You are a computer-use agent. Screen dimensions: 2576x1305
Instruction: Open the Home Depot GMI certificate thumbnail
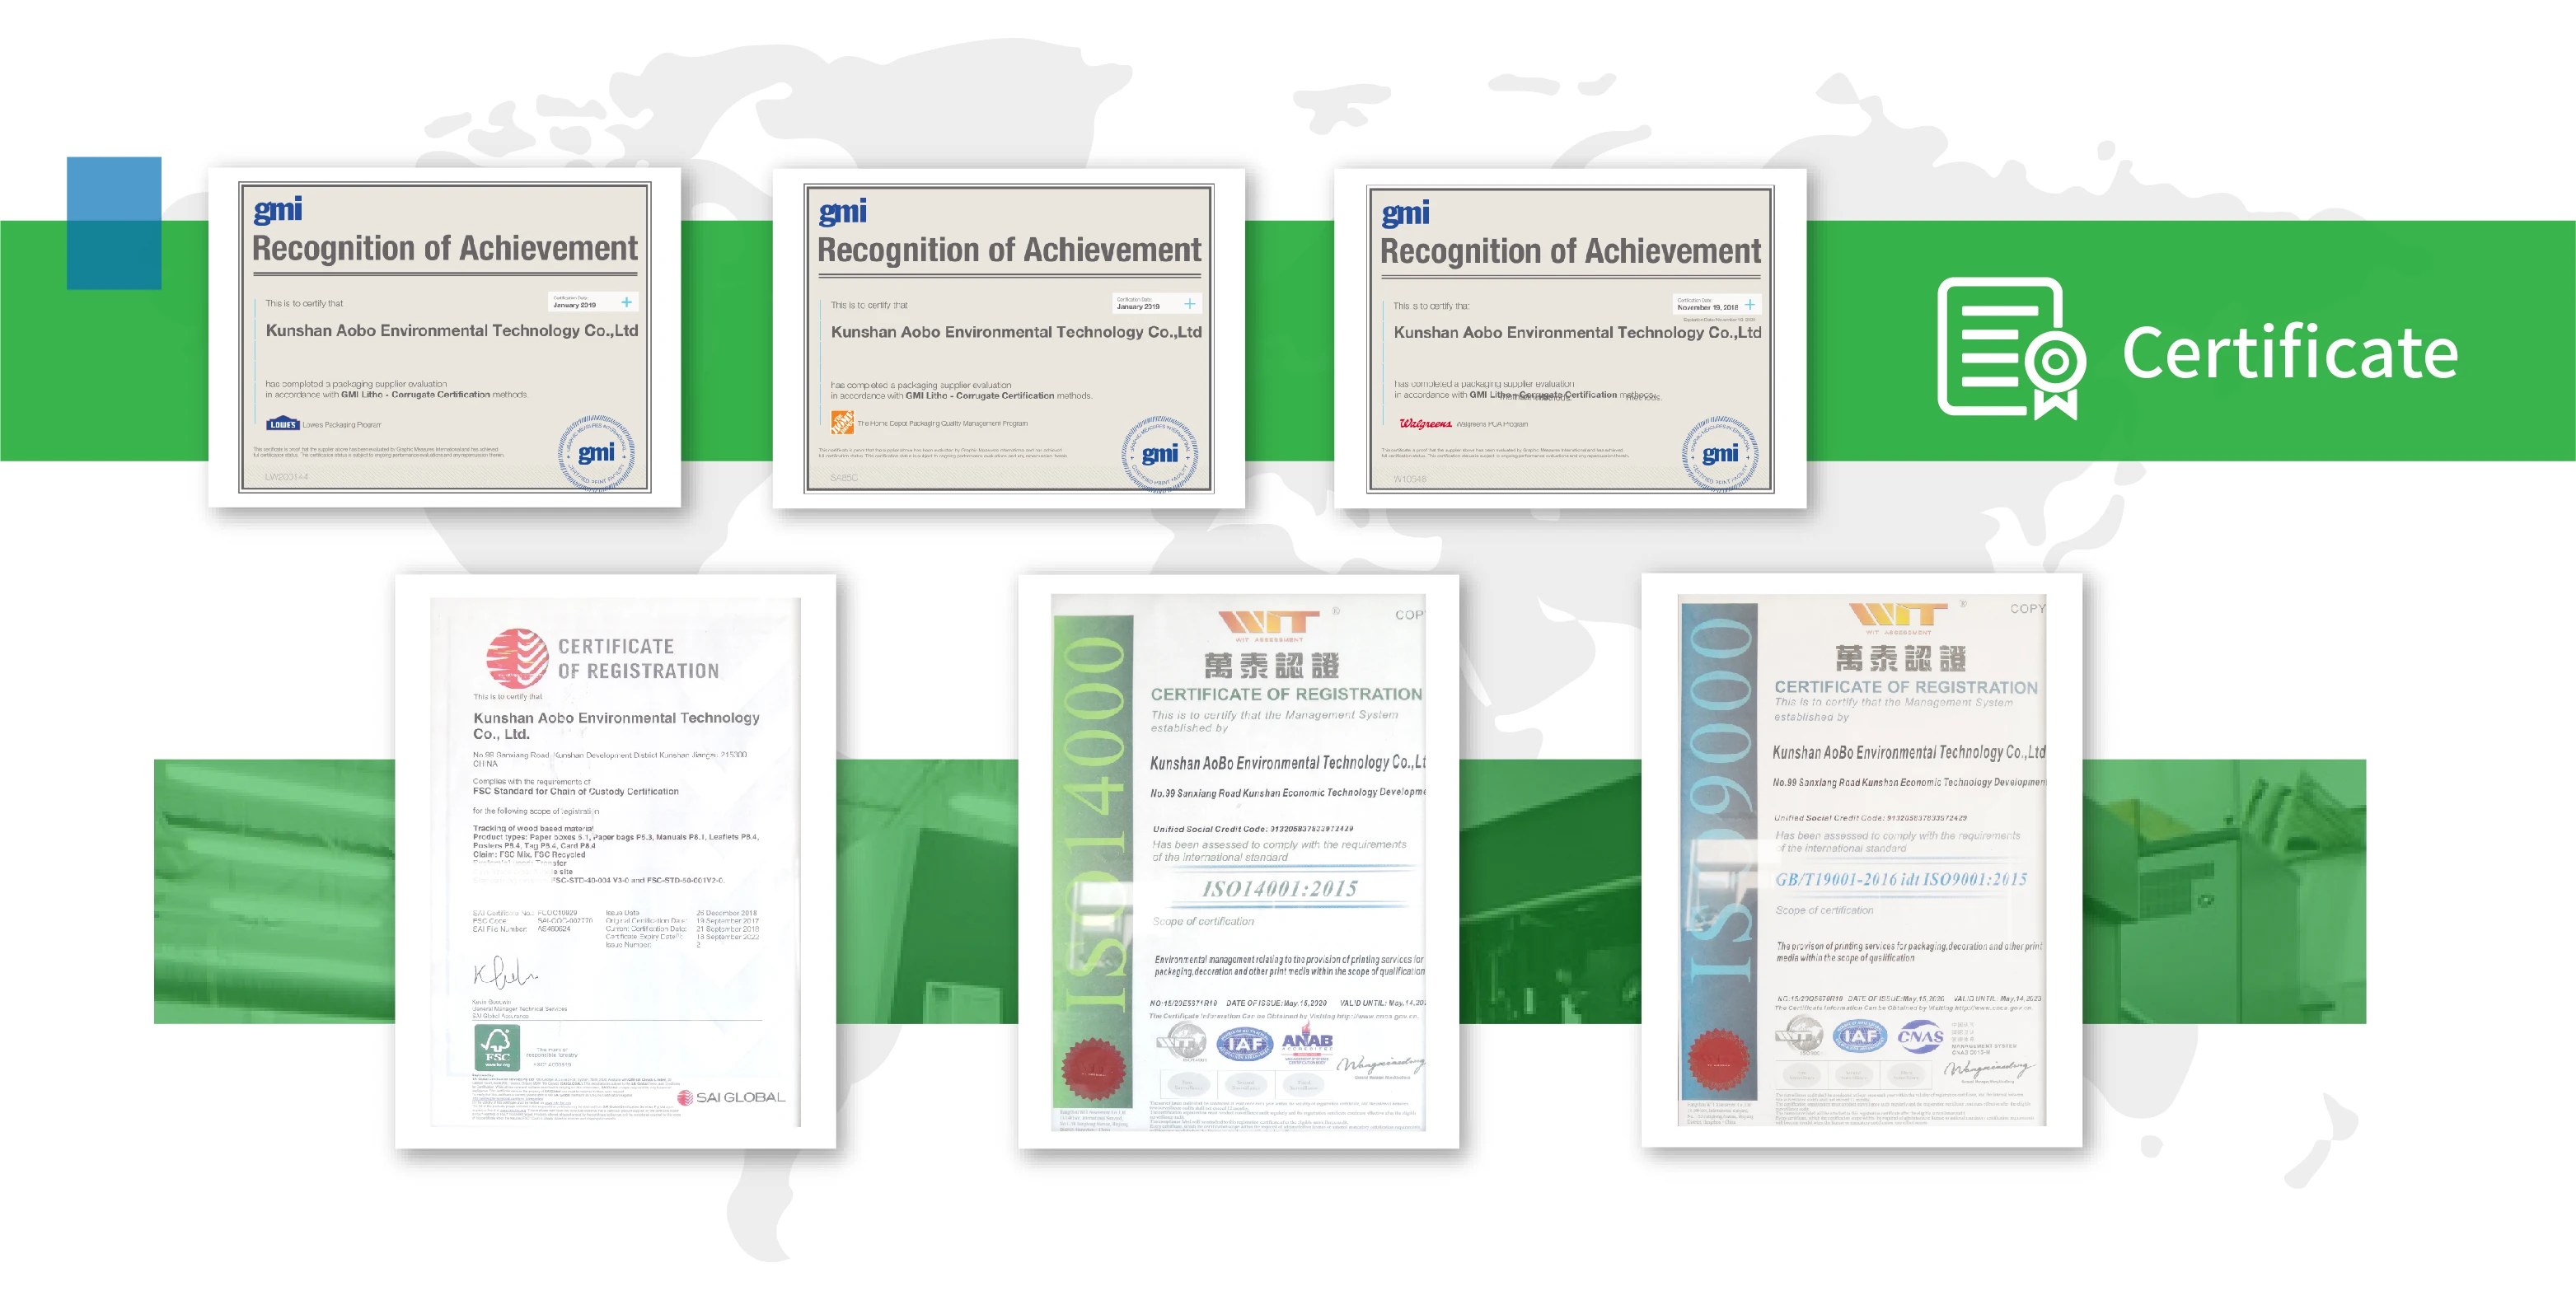tap(1008, 337)
